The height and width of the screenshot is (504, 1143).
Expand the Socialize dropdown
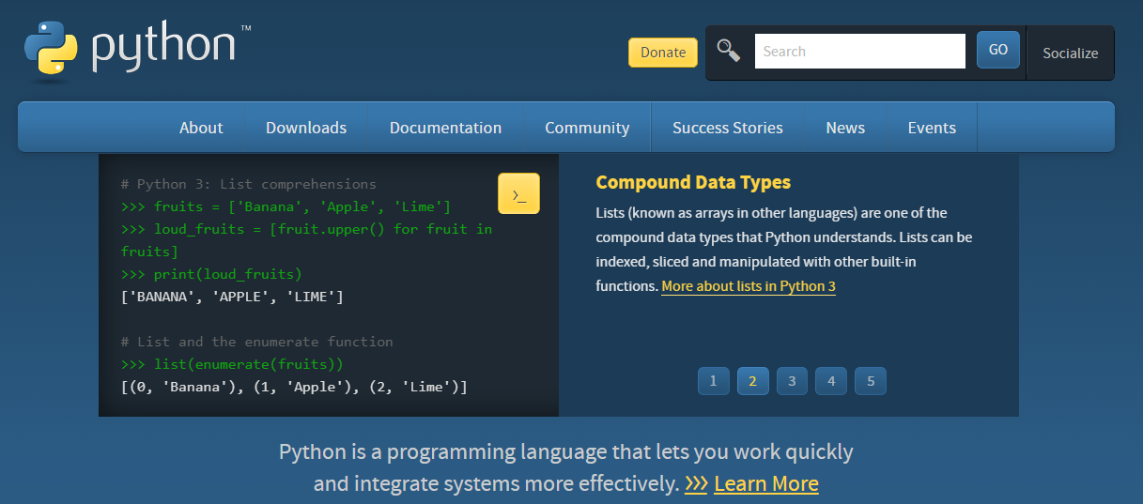click(x=1070, y=53)
